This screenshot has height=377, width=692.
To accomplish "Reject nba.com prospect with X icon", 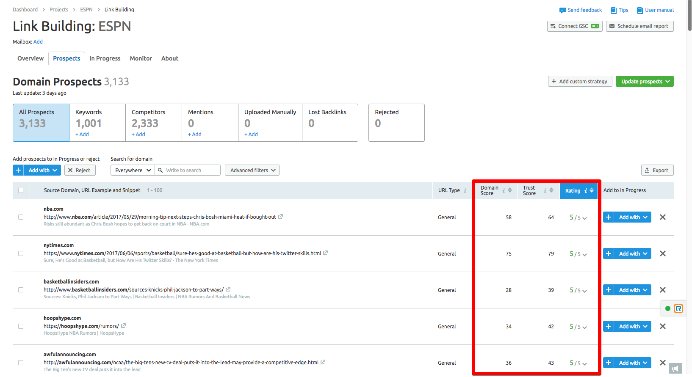I will [663, 217].
